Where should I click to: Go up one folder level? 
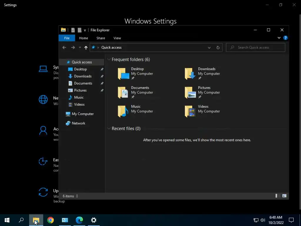pos(86,47)
